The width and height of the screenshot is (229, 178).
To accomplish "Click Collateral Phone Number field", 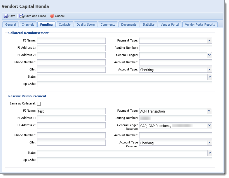I will point(71,62).
